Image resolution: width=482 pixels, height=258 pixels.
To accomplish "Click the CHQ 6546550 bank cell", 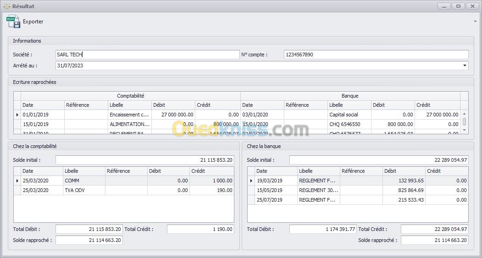I will click(x=348, y=124).
